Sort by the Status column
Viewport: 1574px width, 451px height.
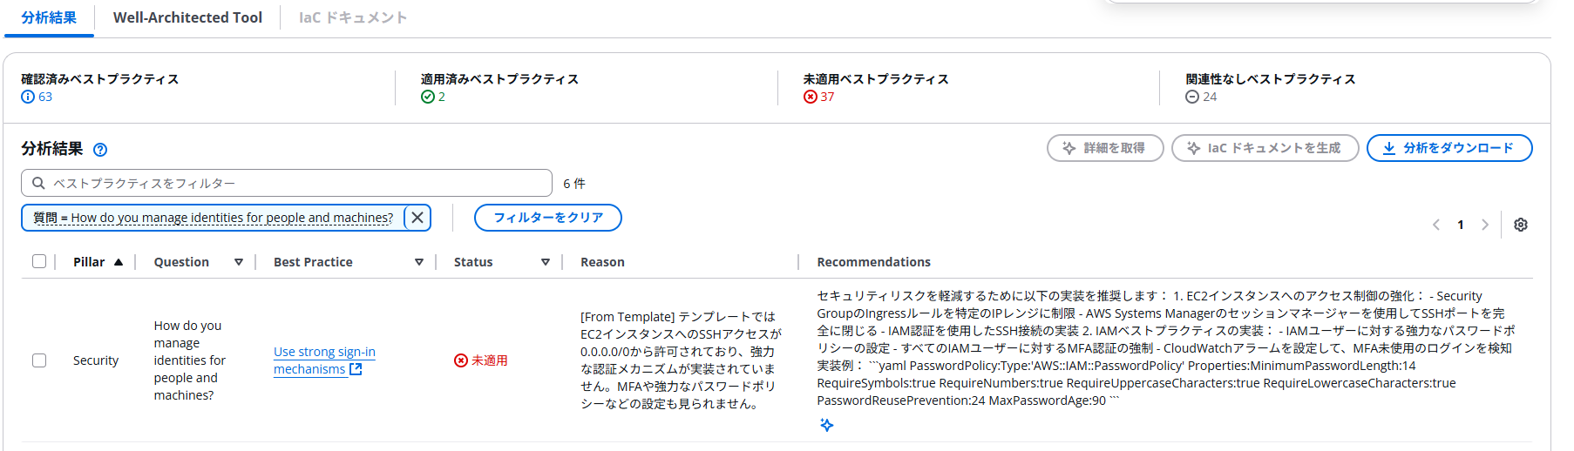pyautogui.click(x=501, y=262)
